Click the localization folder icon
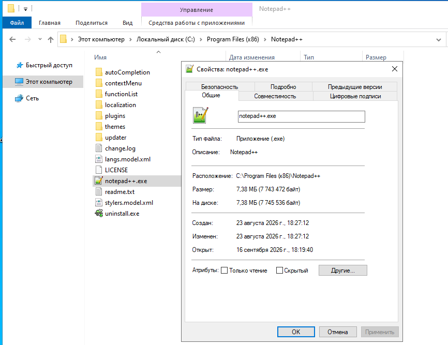Screen dimensions: 448x345 click(99, 104)
